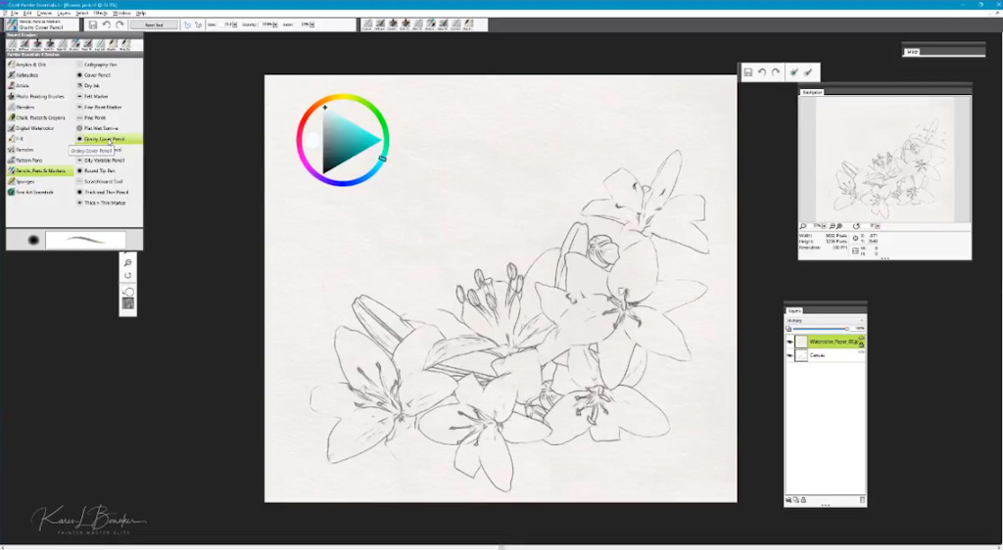
Task: Open the Layers menu
Action: point(64,13)
